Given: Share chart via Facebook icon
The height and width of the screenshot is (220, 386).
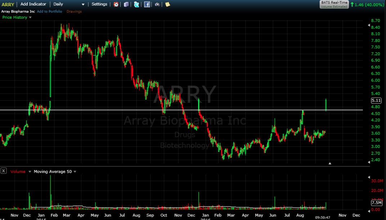Looking at the screenshot, I should 147,4.
